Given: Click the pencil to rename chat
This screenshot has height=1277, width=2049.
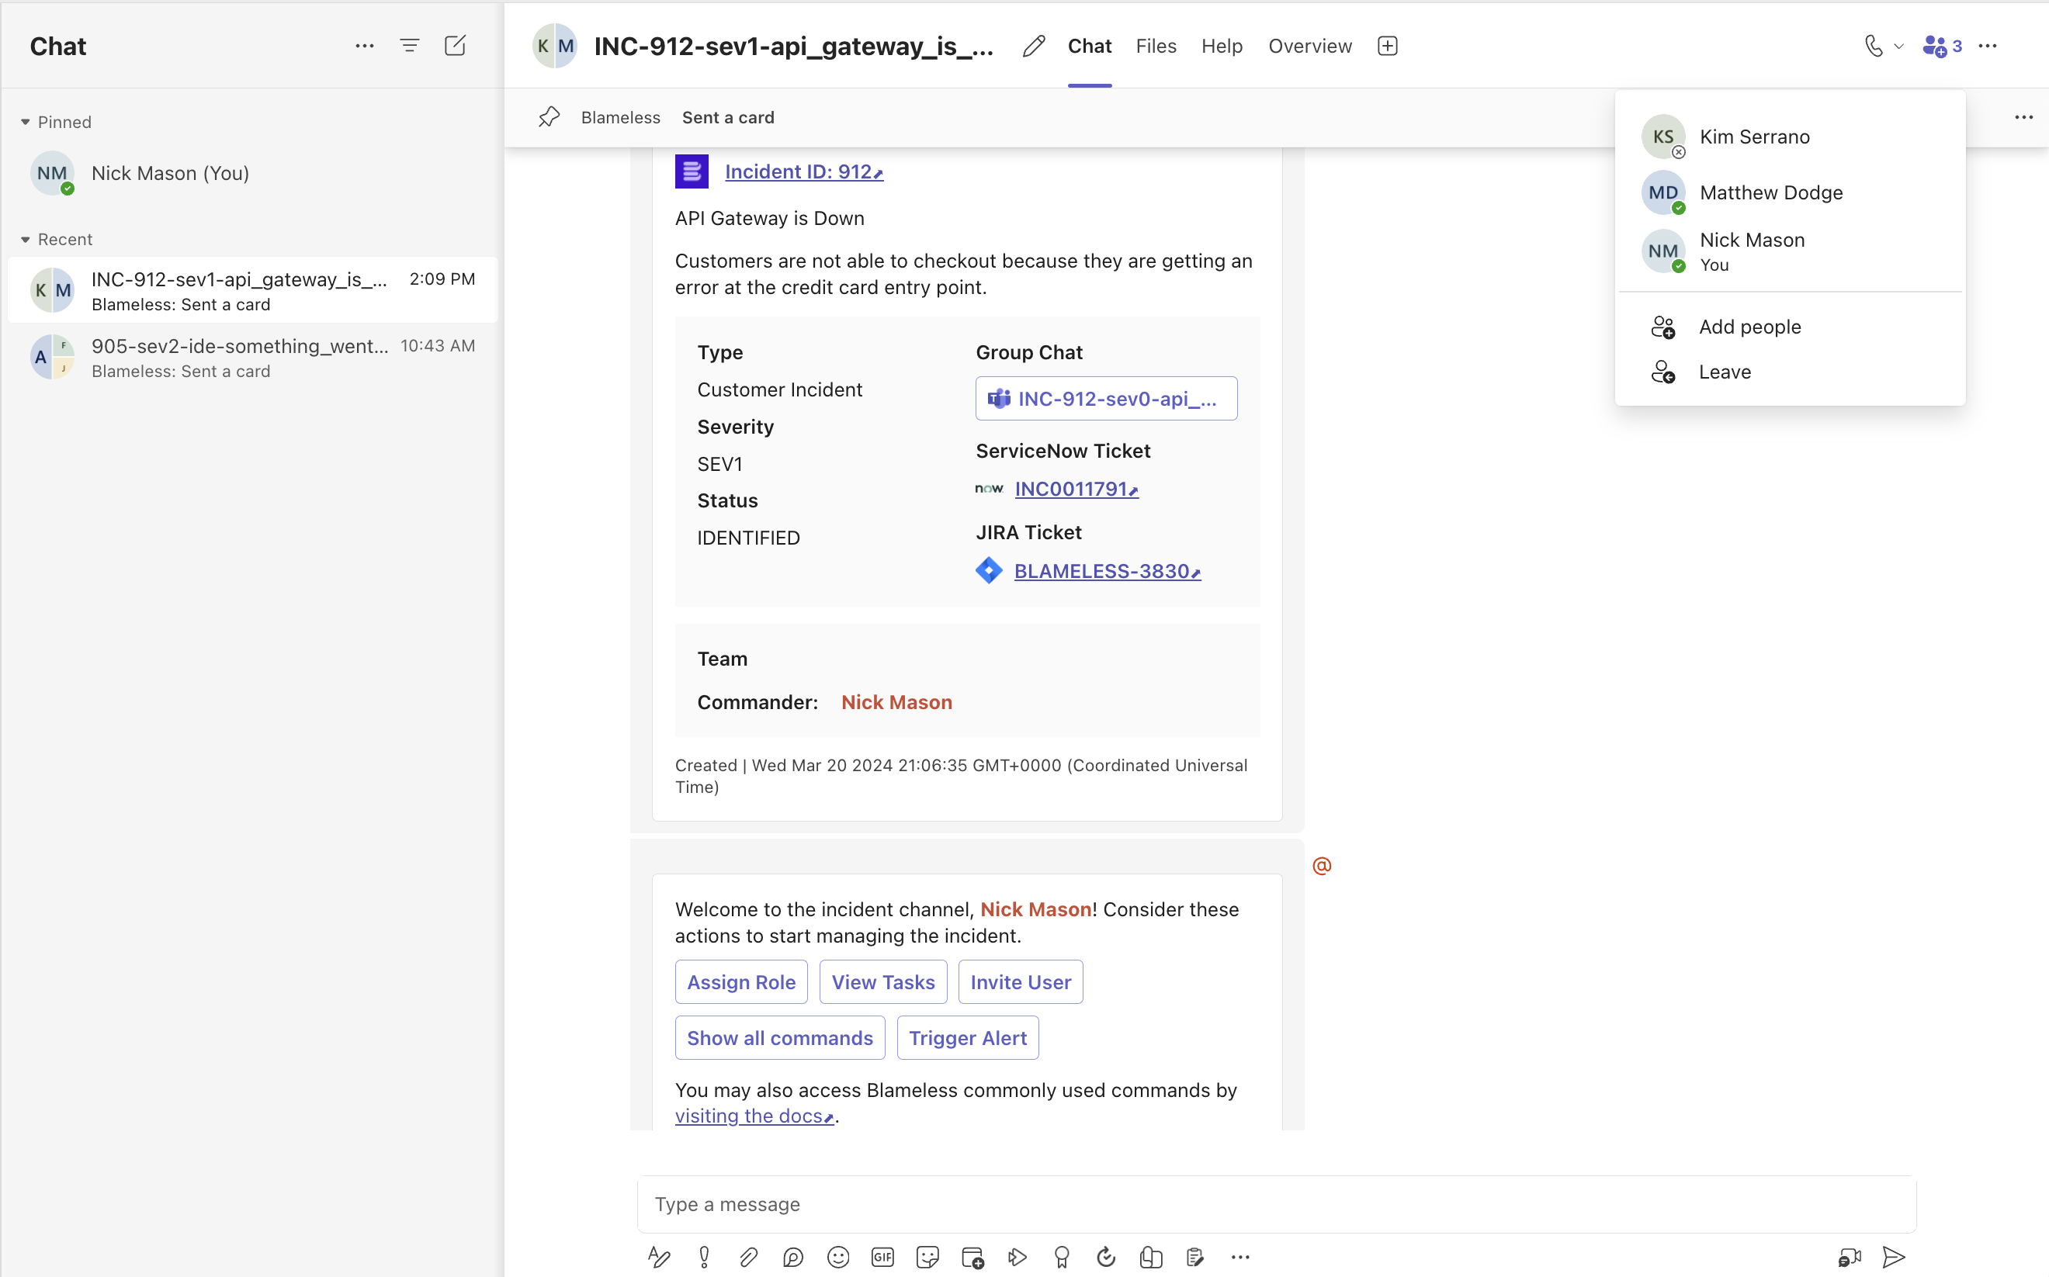Looking at the screenshot, I should coord(1033,46).
